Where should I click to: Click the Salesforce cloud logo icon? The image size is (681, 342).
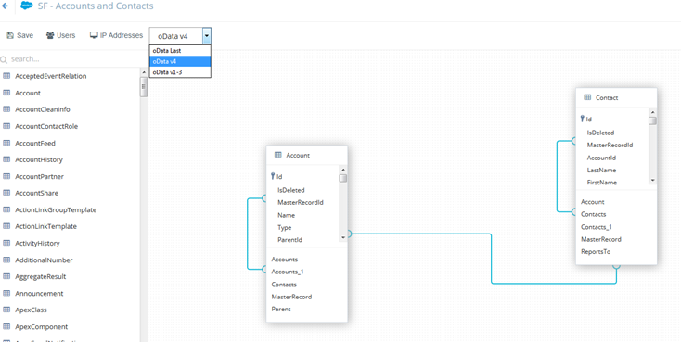27,6
